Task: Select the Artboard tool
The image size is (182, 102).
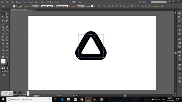Action: tap(3, 54)
